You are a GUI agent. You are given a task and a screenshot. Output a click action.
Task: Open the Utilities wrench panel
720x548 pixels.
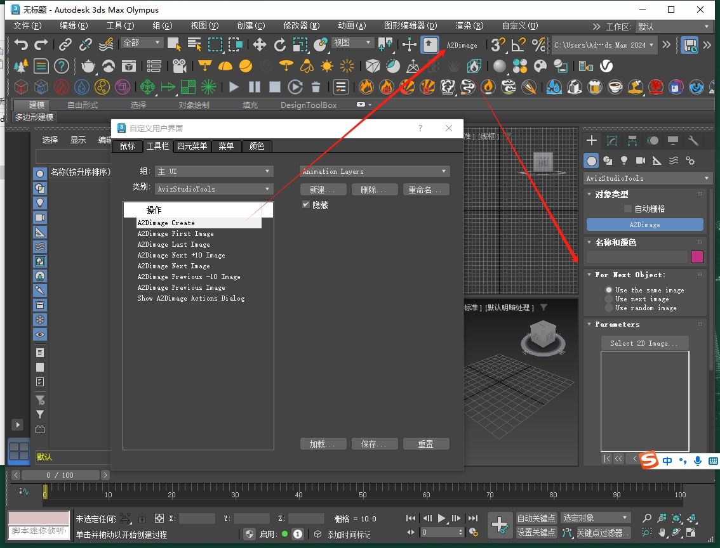tap(693, 141)
